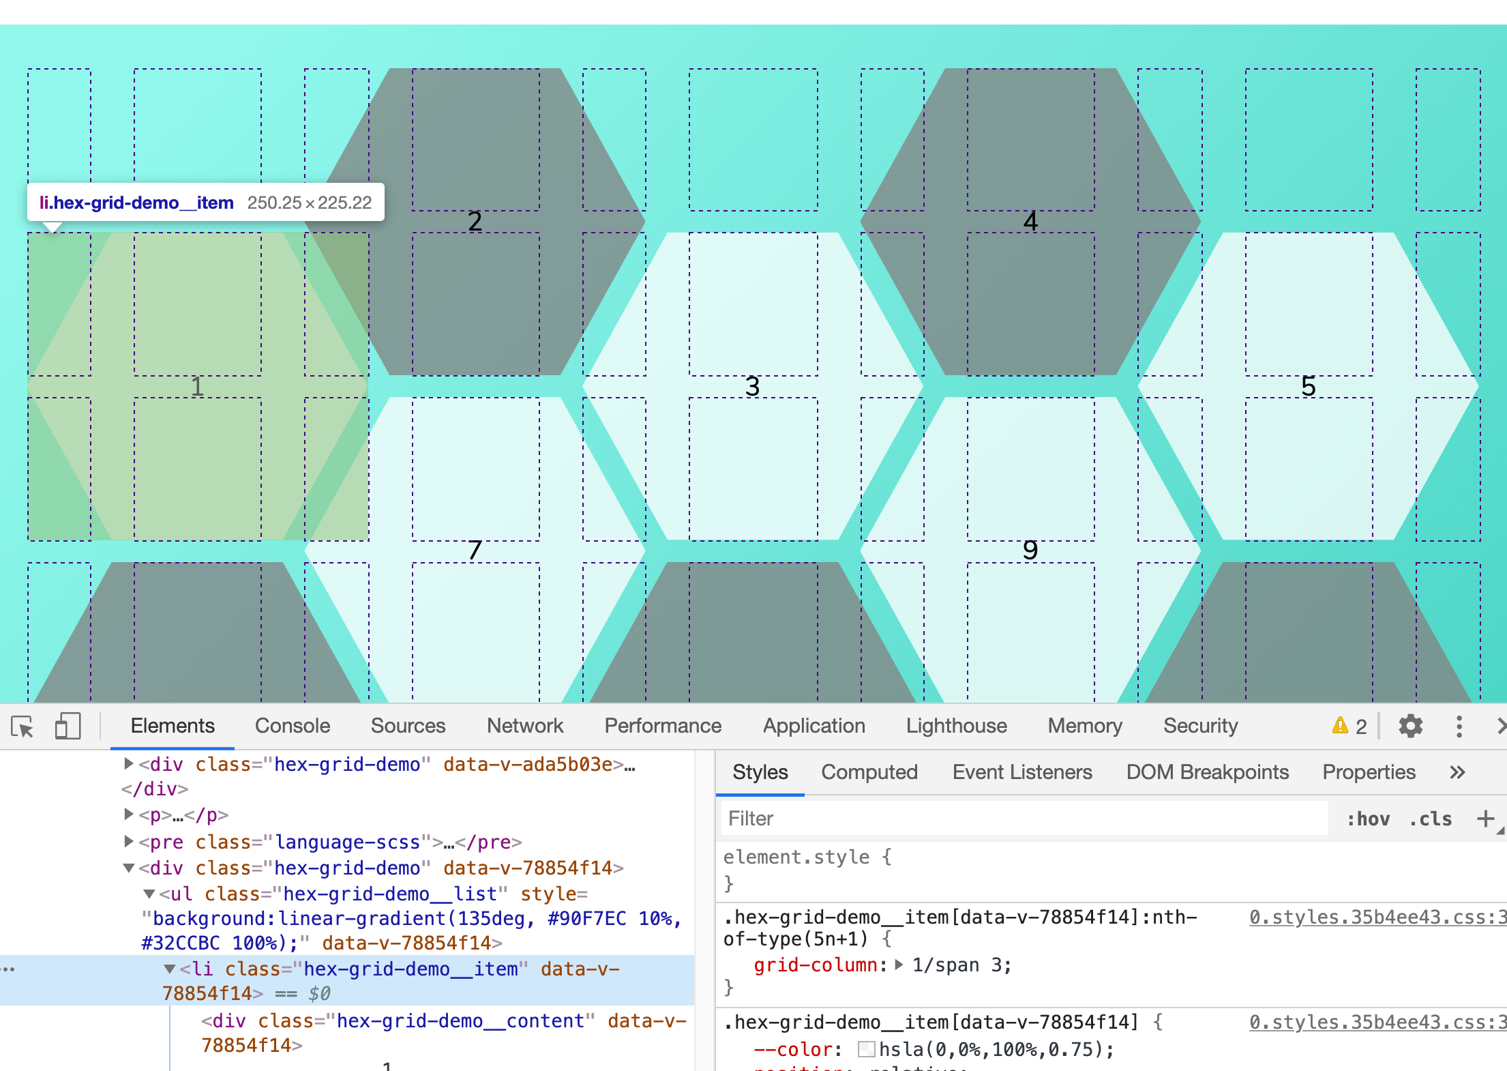Screen dimensions: 1507x1071
Task: Select the Event Listeners sidebar tab
Action: point(1022,772)
